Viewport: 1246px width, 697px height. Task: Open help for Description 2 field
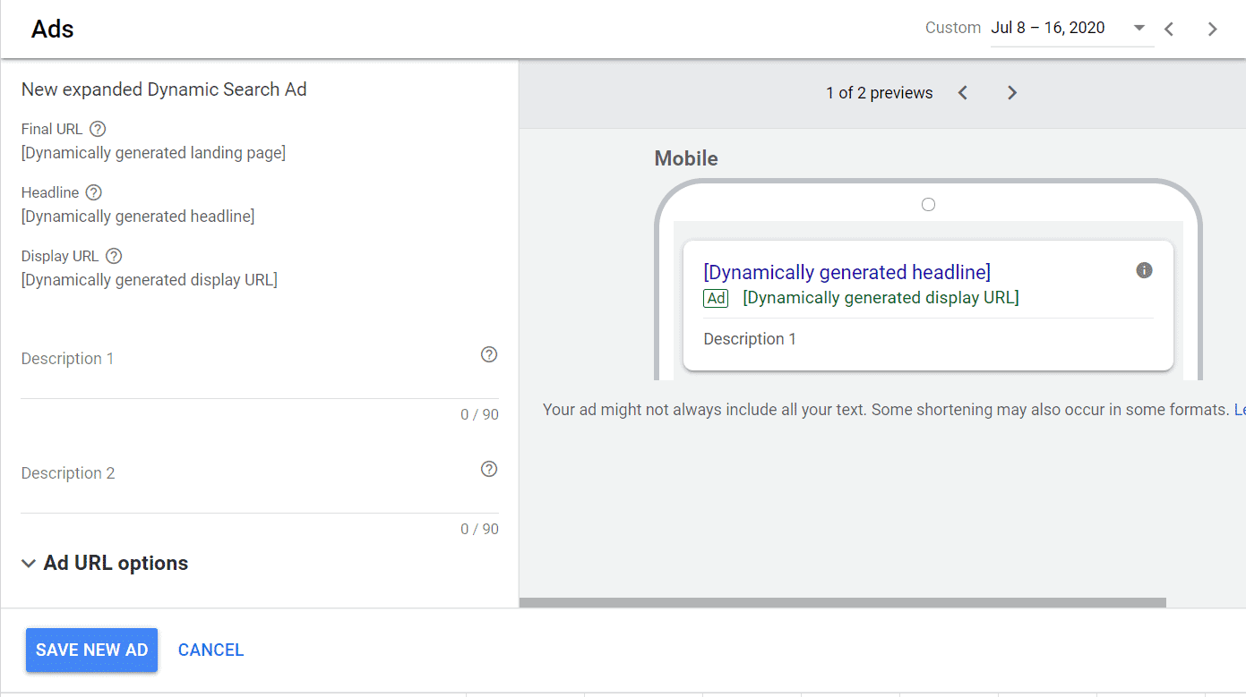coord(488,469)
